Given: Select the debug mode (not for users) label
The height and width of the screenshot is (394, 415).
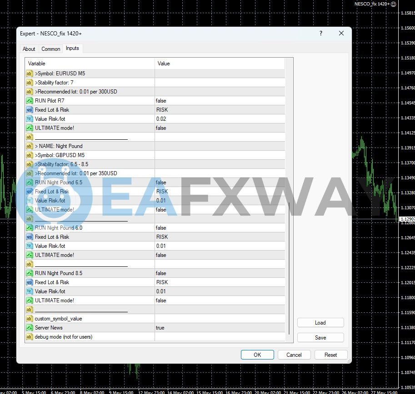Looking at the screenshot, I should coord(64,337).
